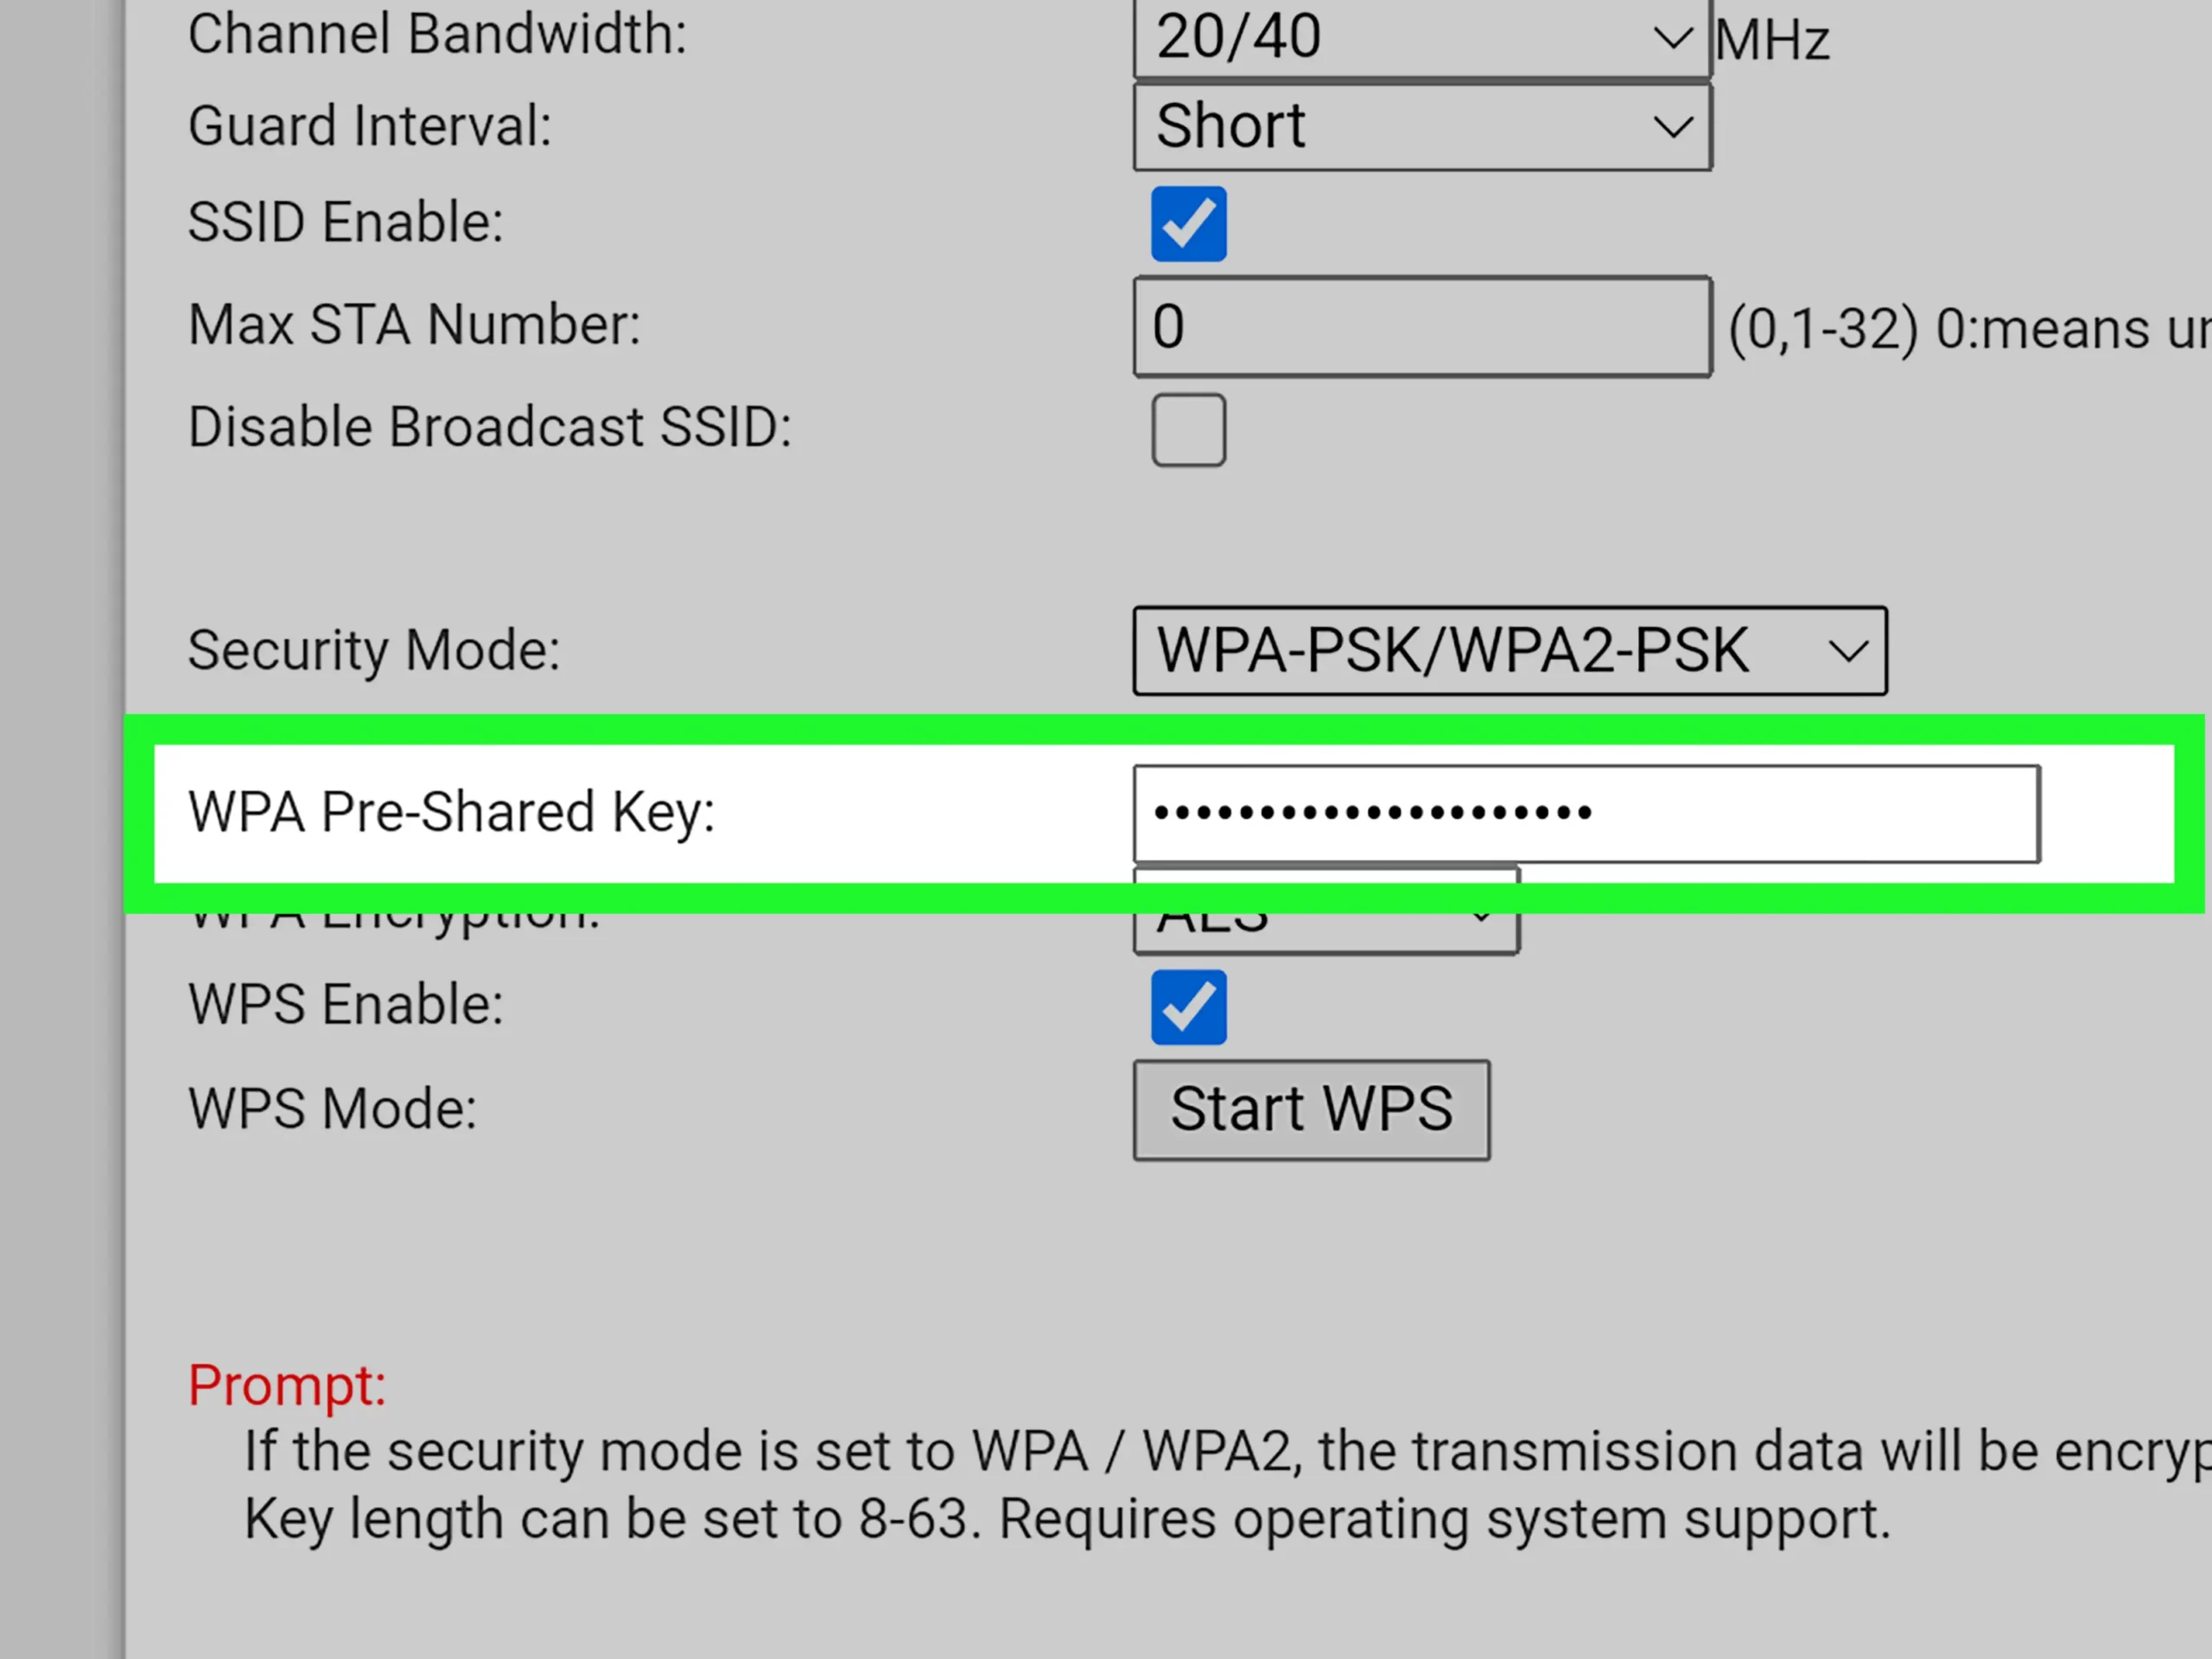Image resolution: width=2212 pixels, height=1659 pixels.
Task: Click the WPS Enable checkmark icon
Action: pos(1188,1007)
